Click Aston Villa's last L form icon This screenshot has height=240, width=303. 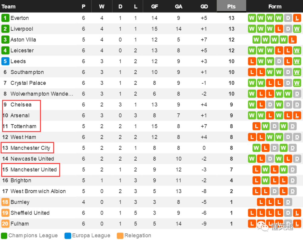point(293,40)
